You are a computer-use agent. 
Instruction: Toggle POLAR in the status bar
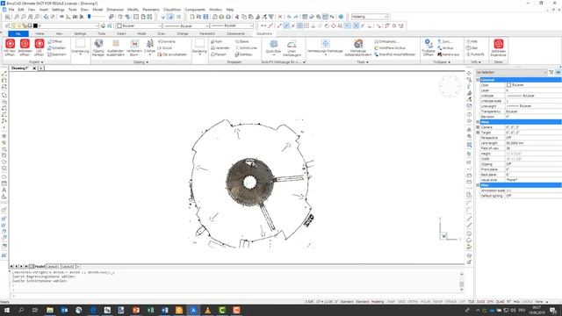point(425,302)
